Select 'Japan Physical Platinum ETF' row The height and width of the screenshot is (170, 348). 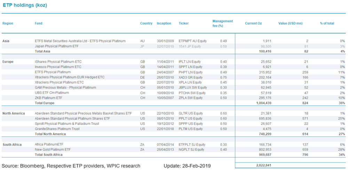[174, 46]
